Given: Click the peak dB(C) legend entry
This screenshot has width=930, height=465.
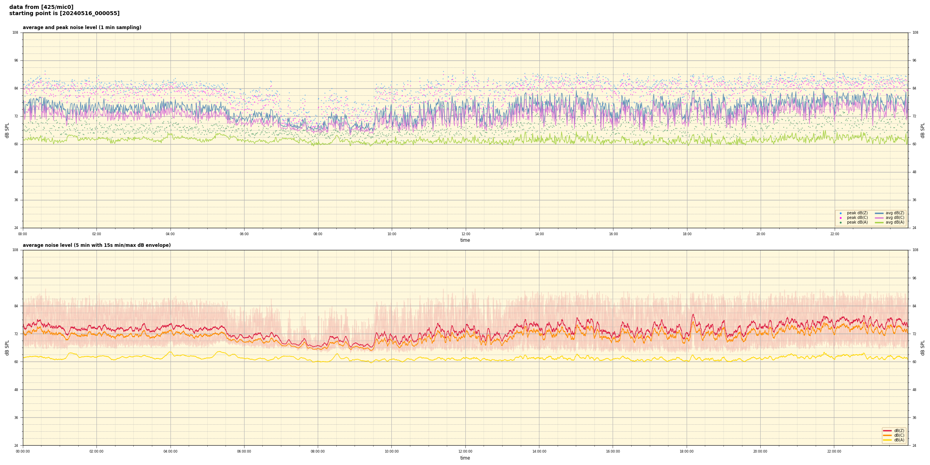Looking at the screenshot, I should pos(857,218).
